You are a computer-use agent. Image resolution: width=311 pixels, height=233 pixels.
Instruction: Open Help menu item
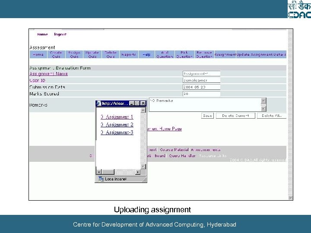[x=146, y=54]
